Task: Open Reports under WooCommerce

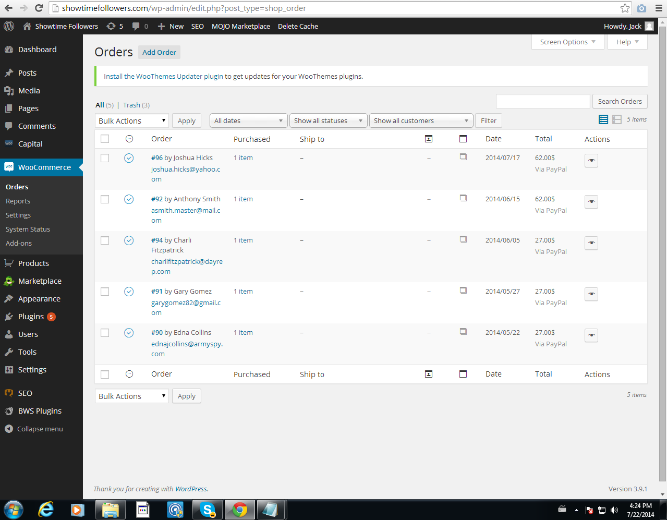Action: click(x=18, y=201)
